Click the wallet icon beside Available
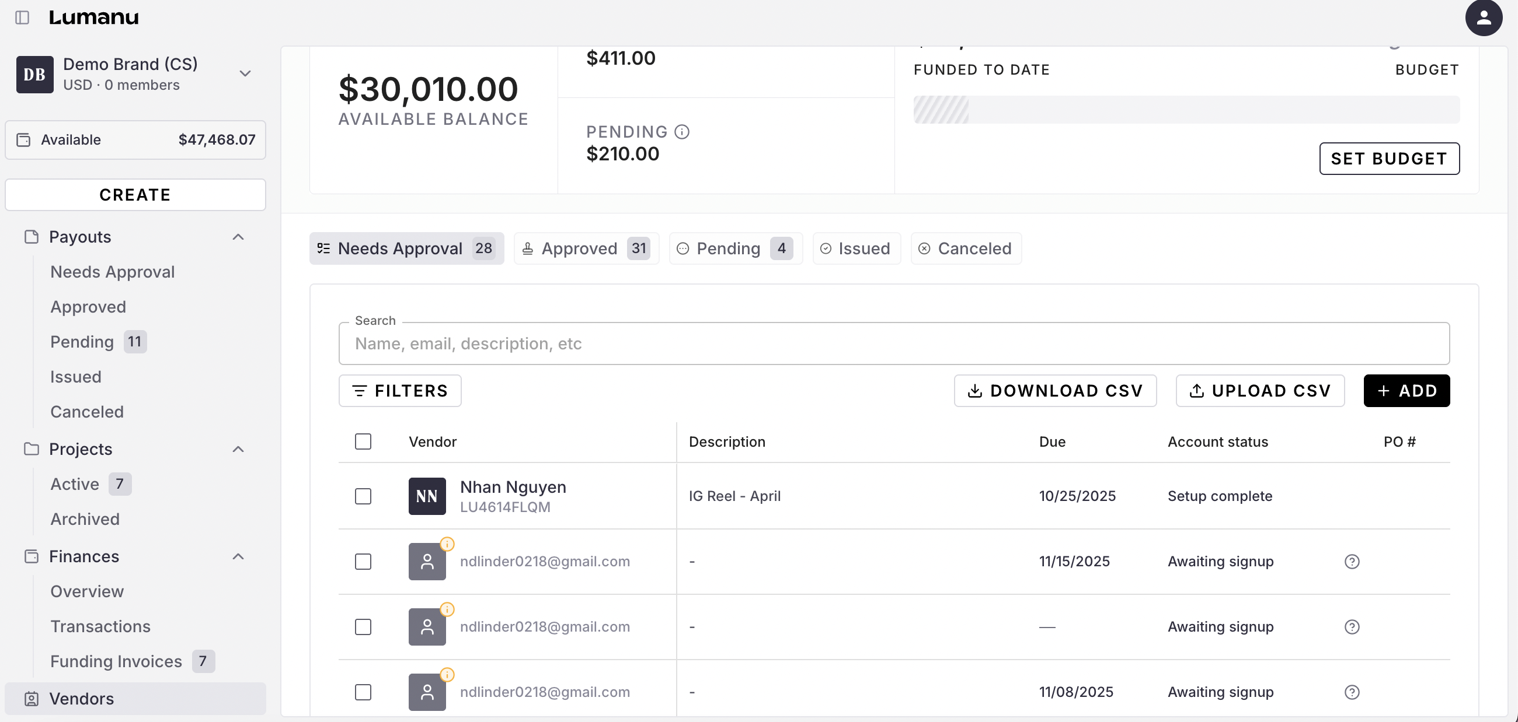This screenshot has height=722, width=1518. [x=23, y=140]
